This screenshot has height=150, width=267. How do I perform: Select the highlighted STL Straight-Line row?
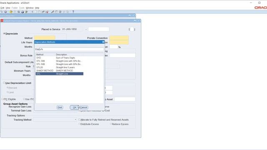click(x=59, y=74)
